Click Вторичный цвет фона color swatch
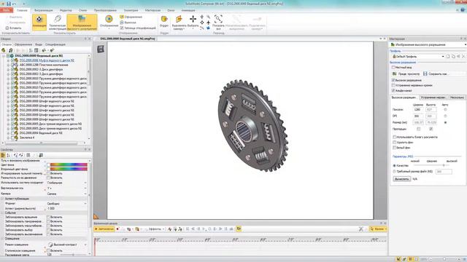This screenshot has height=262, width=467. point(69,169)
